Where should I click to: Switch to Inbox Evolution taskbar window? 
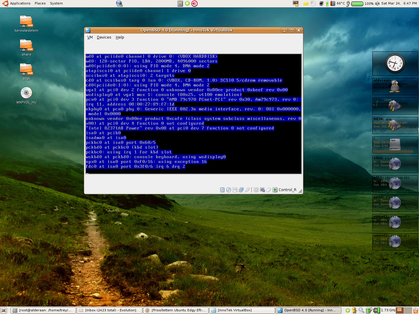point(110,310)
